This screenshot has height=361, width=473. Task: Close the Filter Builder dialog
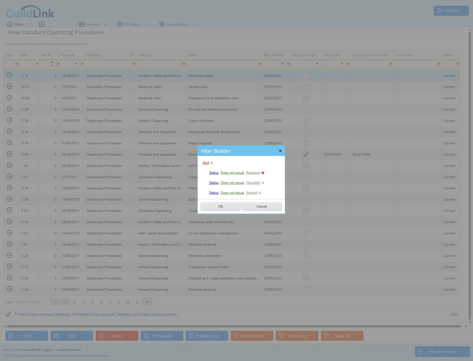280,151
